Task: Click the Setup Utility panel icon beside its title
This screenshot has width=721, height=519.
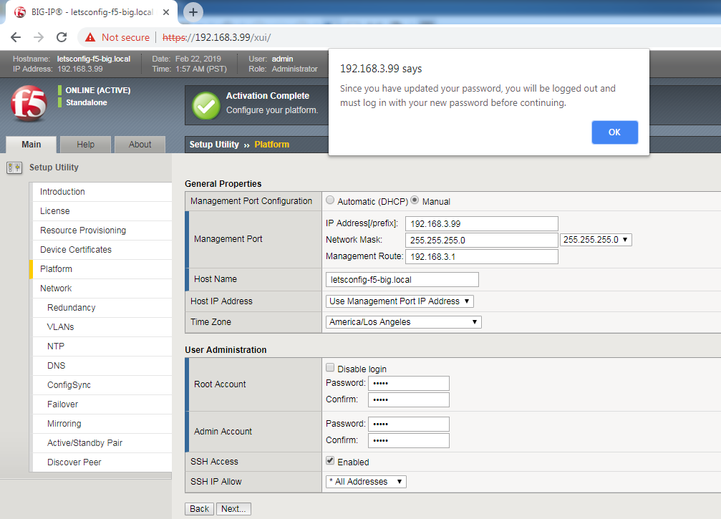Action: click(14, 167)
